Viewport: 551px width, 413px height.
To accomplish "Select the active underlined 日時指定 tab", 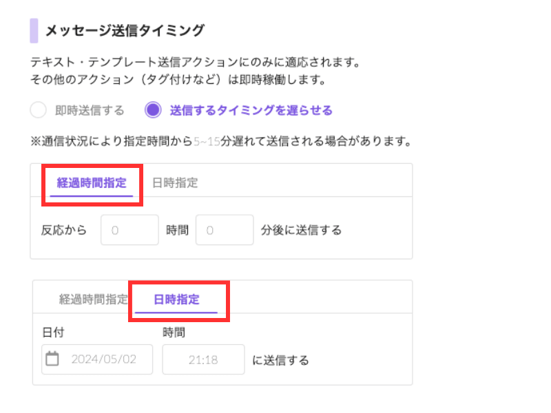I will tap(176, 299).
